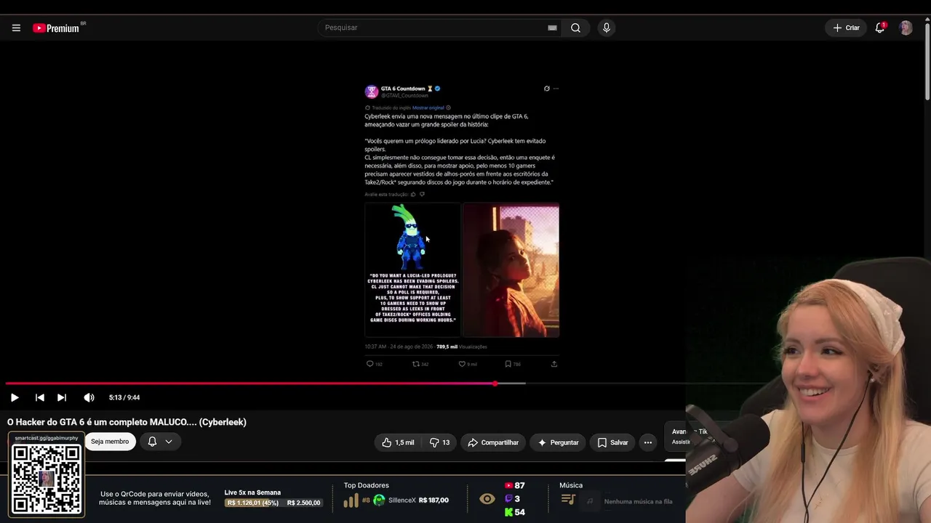Expand the notification preferences chevron
The width and height of the screenshot is (931, 523).
169,442
